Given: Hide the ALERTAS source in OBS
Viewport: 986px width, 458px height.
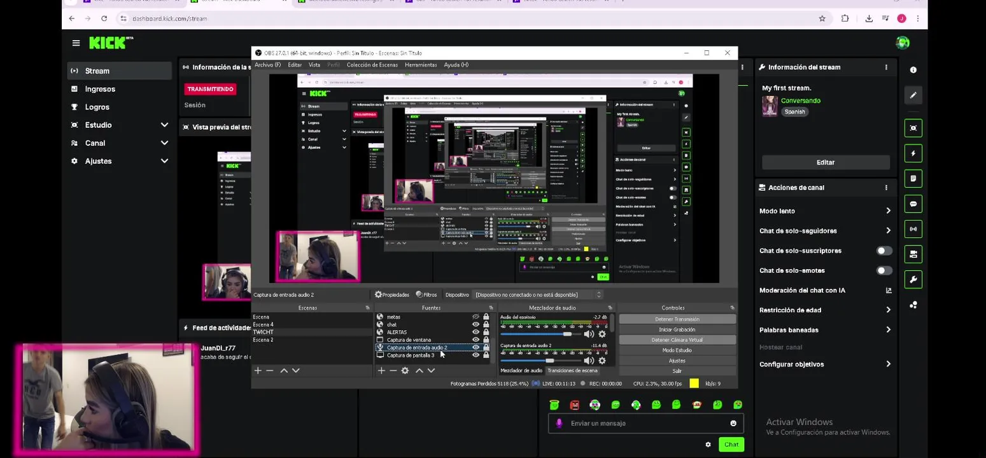Looking at the screenshot, I should (475, 332).
